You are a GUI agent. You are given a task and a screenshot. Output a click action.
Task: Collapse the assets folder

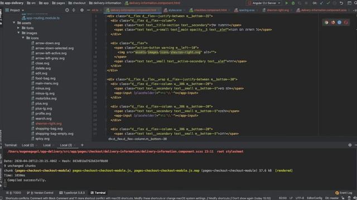point(14,23)
